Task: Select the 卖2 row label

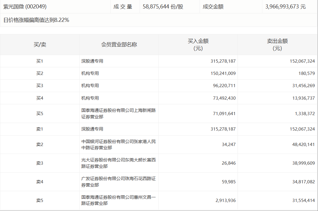Action: [40, 145]
